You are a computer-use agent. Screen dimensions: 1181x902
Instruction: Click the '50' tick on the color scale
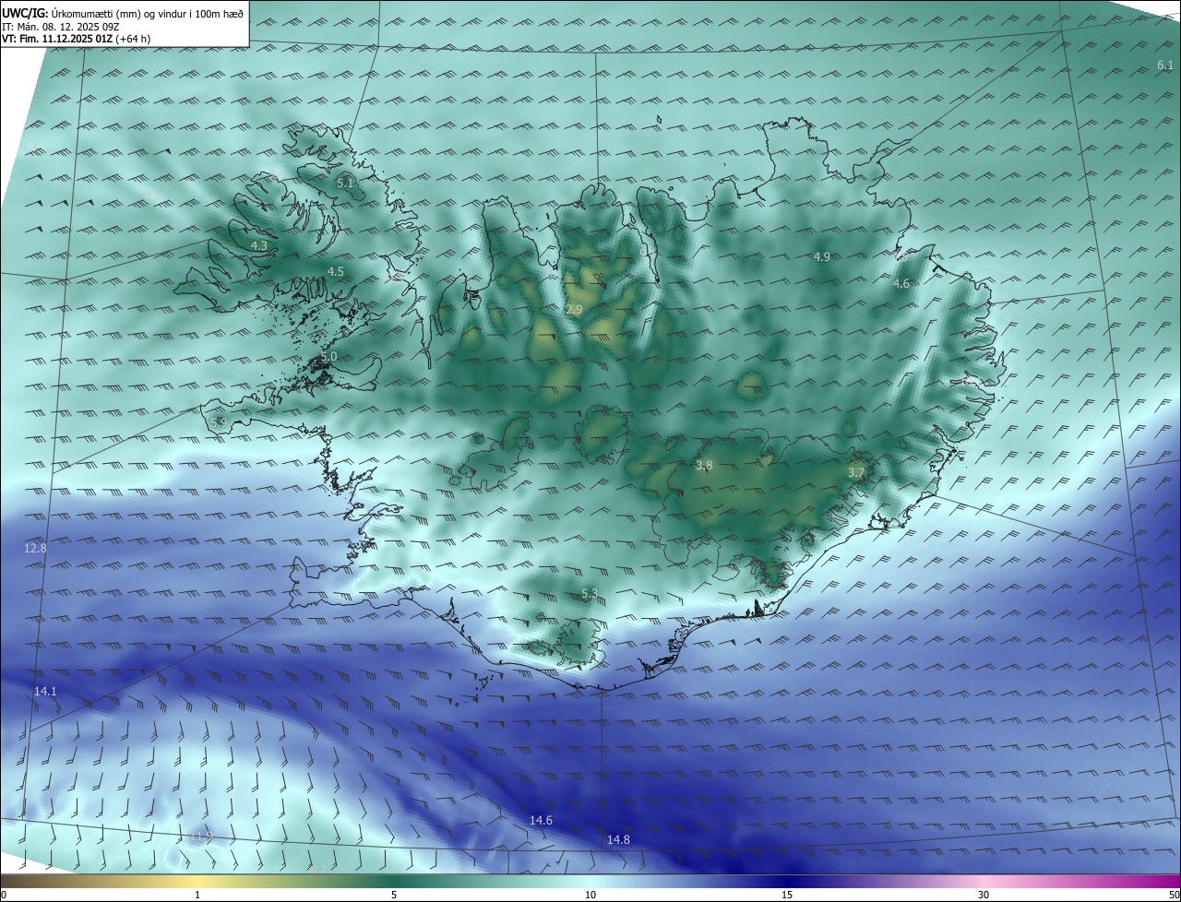1174,895
